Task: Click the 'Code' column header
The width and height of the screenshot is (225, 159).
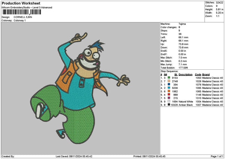Action: [198, 75]
